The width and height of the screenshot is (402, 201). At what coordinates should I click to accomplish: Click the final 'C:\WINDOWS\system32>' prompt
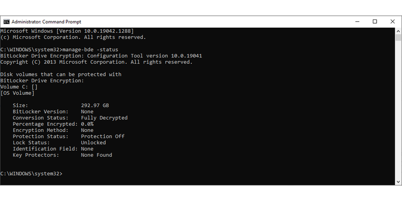tap(32, 174)
